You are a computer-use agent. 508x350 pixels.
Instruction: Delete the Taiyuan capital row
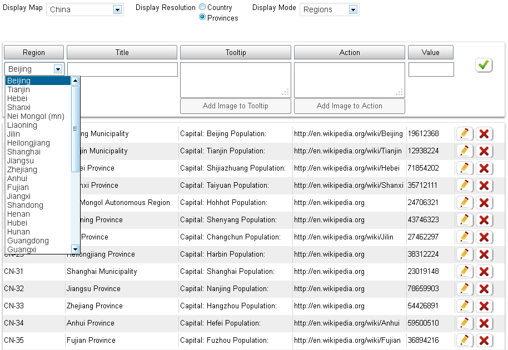pos(484,185)
